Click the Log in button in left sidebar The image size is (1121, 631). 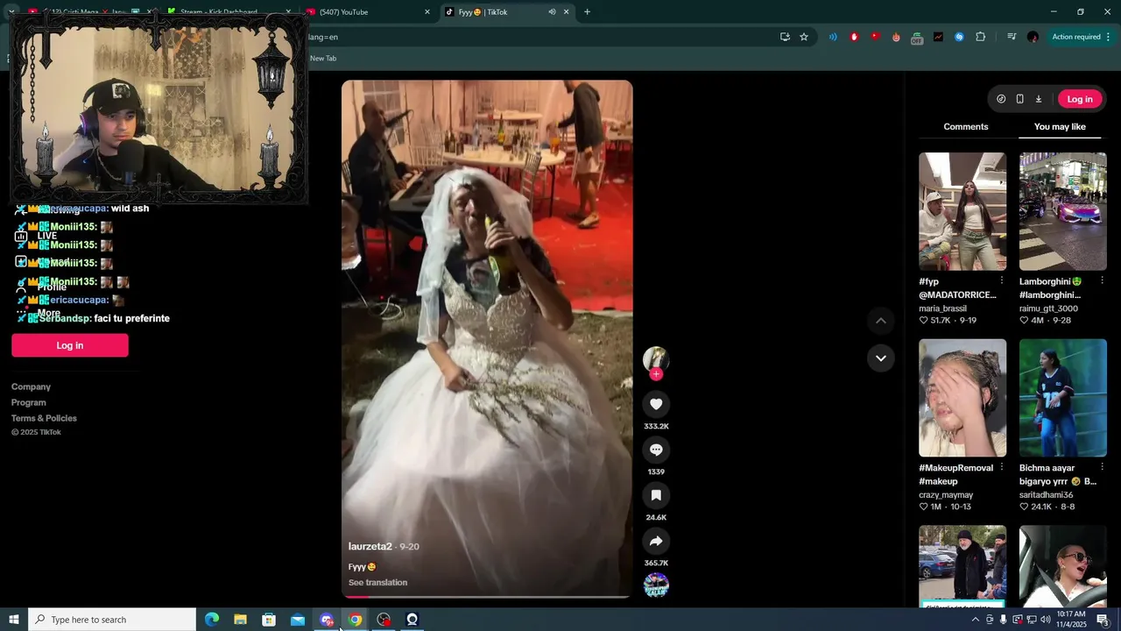(70, 345)
